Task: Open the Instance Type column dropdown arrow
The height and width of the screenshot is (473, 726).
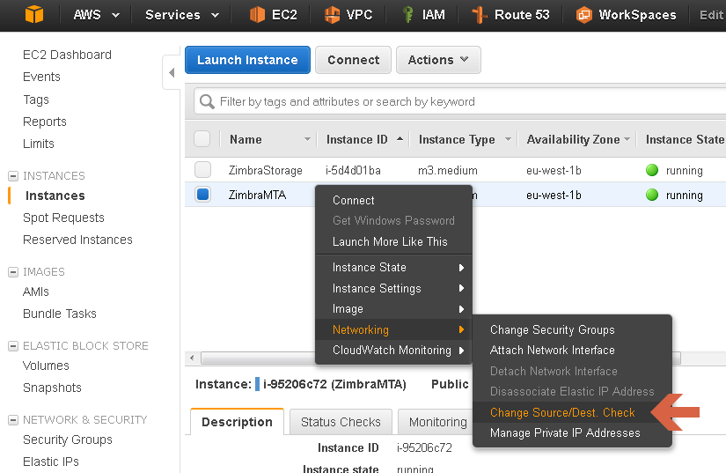Action: (508, 139)
